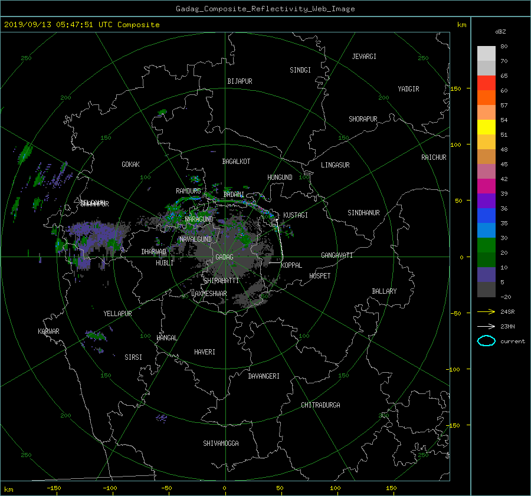Select the yellow 51 dBZ color swatch

pyautogui.click(x=486, y=127)
